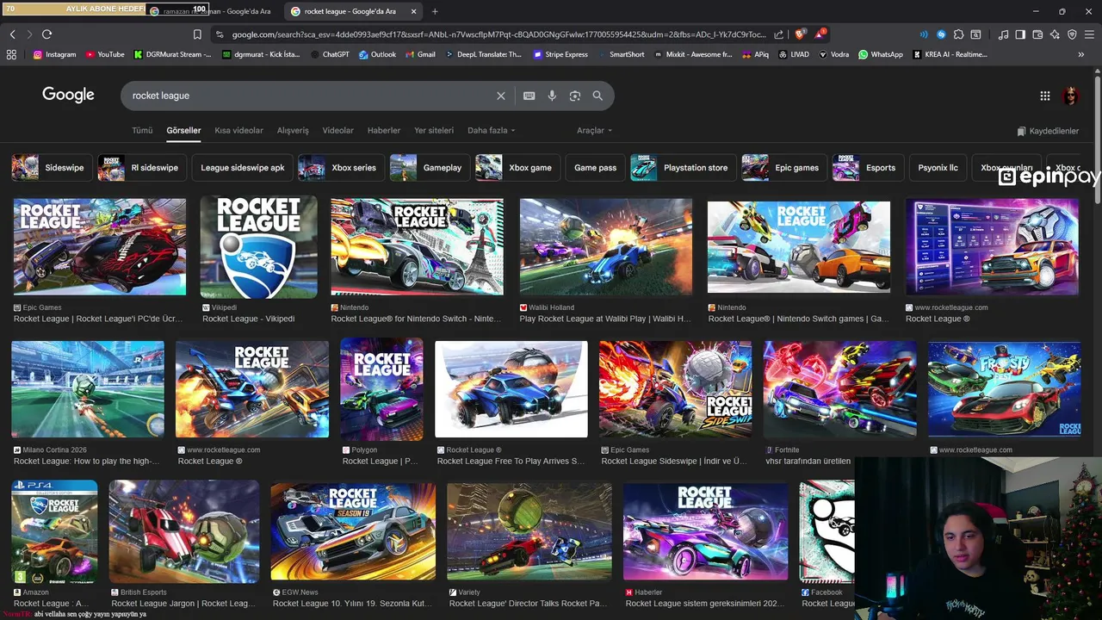Show more bookmarks with the double chevron
Viewport: 1102px width, 620px height.
[x=1081, y=54]
